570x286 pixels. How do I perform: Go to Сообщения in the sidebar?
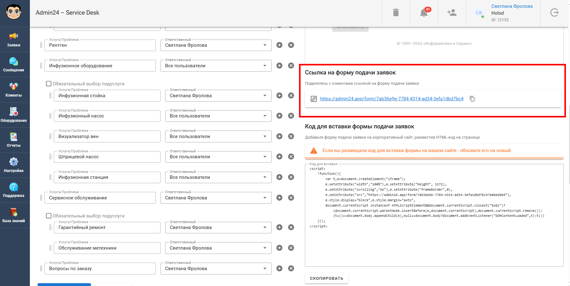pos(14,65)
